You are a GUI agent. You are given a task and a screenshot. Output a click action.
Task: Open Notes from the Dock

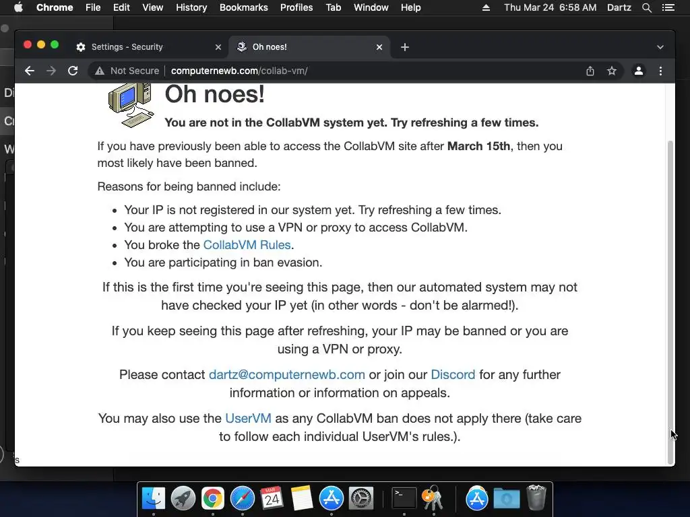pos(301,499)
